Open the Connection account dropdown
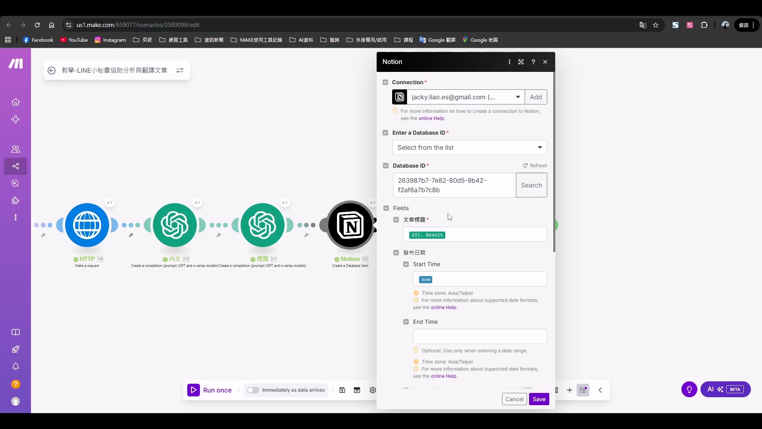 click(x=466, y=97)
